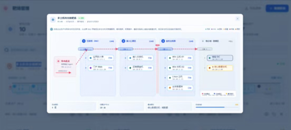Close the range topology dialog
The height and width of the screenshot is (130, 291).
(237, 19)
